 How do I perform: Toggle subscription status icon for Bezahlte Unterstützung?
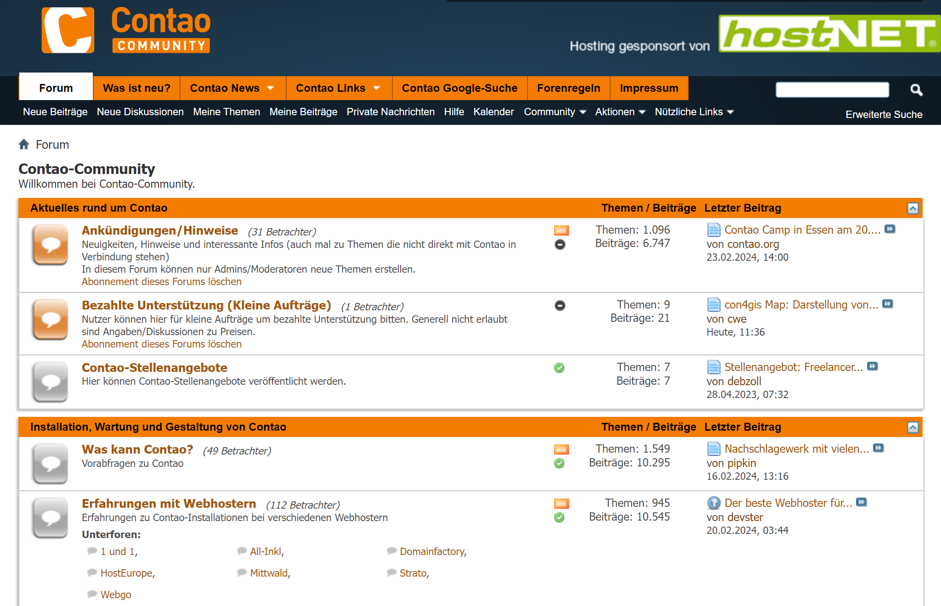coord(560,305)
